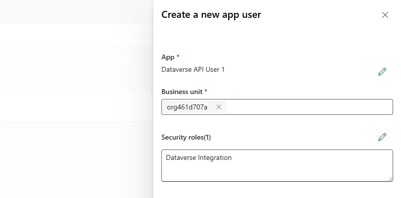Click the Security roles text area
Image resolution: width=401 pixels, height=198 pixels.
[277, 165]
